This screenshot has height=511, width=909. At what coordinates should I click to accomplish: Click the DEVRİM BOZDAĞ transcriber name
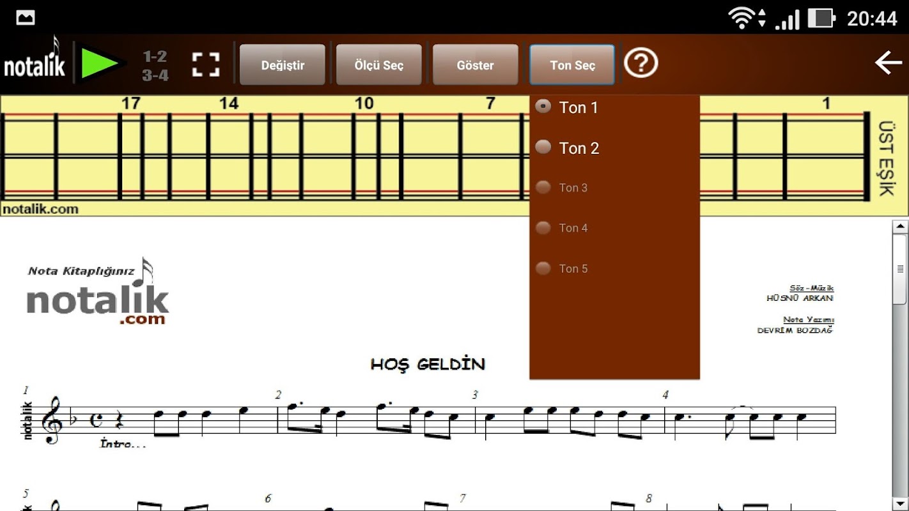pyautogui.click(x=795, y=331)
